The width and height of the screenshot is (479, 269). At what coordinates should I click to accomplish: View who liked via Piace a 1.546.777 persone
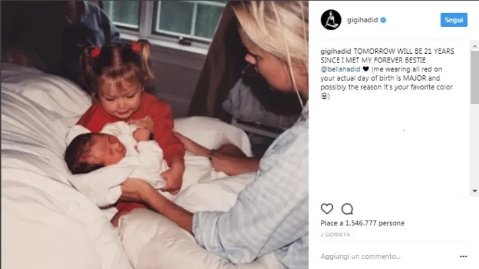(x=362, y=223)
